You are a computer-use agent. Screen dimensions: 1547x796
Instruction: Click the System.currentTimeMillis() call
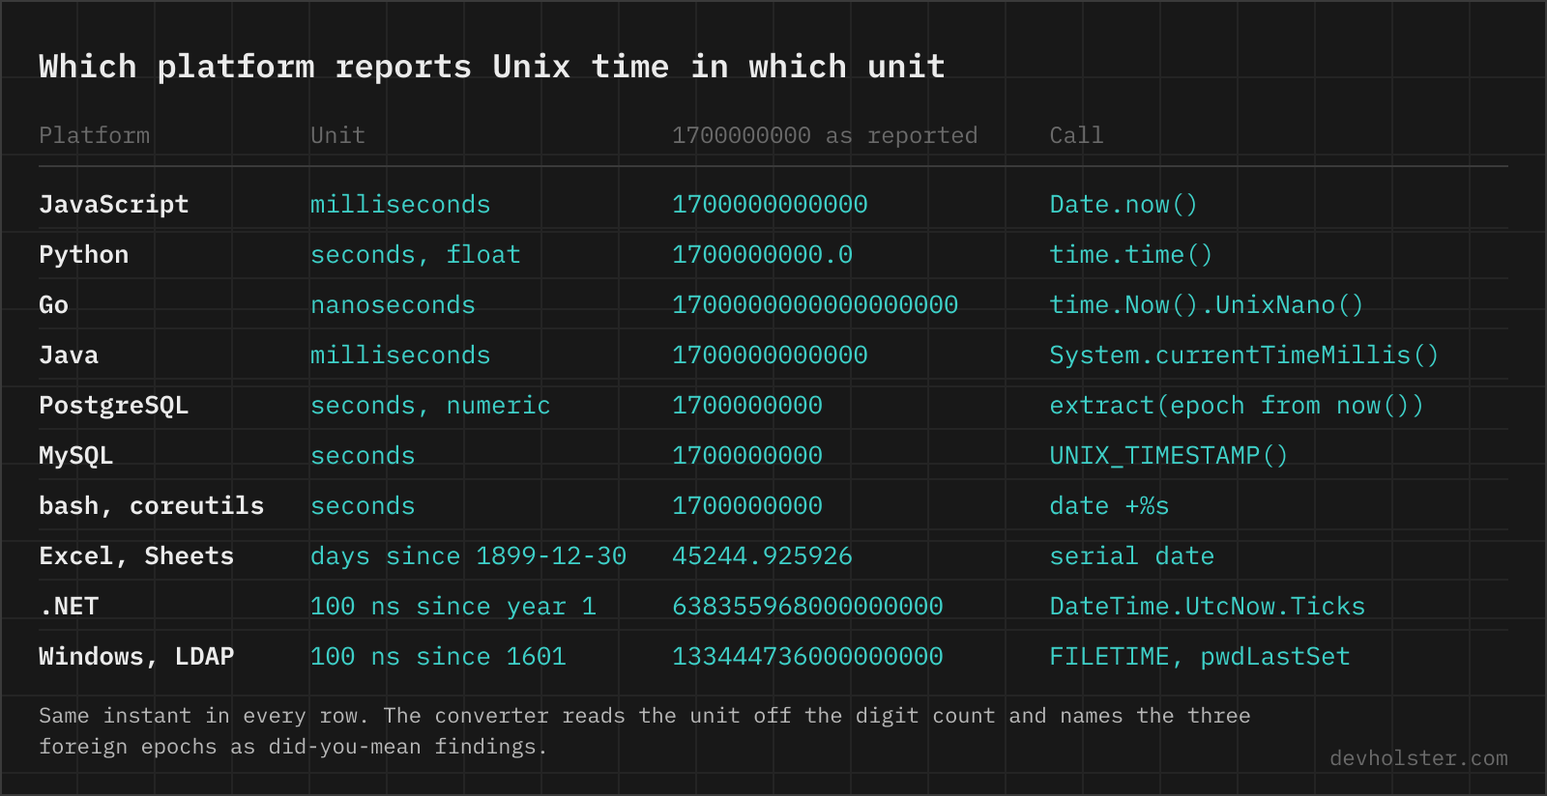1244,355
